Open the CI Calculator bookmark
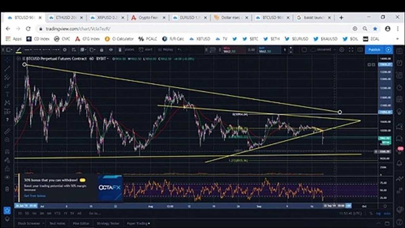Image resolution: width=405 pixels, height=228 pixels. point(119,39)
